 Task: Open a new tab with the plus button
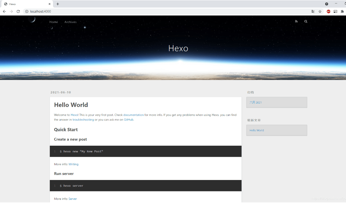click(x=58, y=4)
